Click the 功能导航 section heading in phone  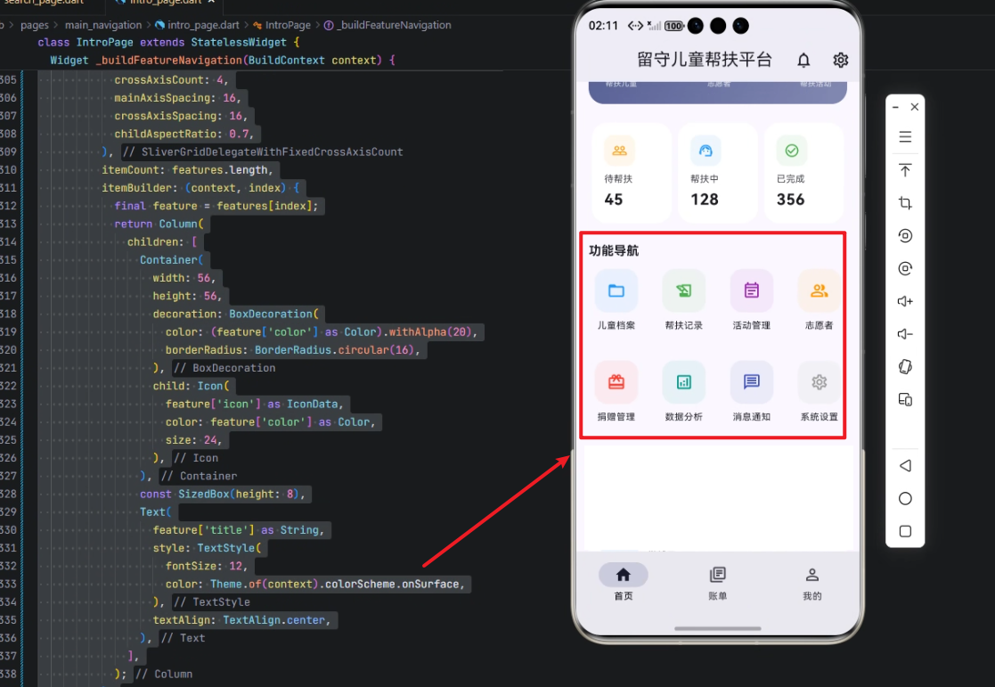tap(614, 250)
